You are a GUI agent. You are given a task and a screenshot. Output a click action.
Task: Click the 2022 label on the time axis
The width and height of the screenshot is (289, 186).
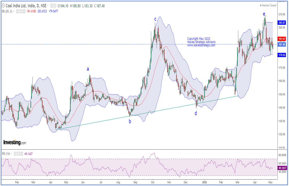click(x=204, y=182)
